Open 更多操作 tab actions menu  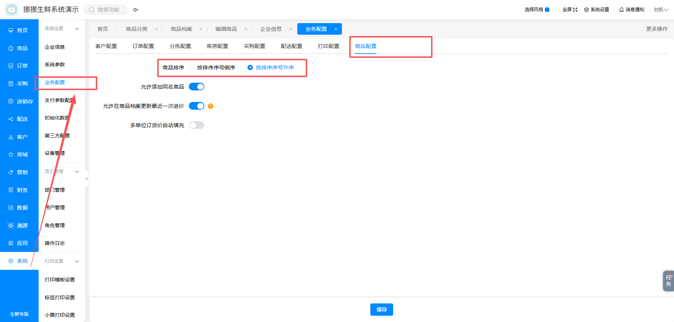pyautogui.click(x=657, y=29)
